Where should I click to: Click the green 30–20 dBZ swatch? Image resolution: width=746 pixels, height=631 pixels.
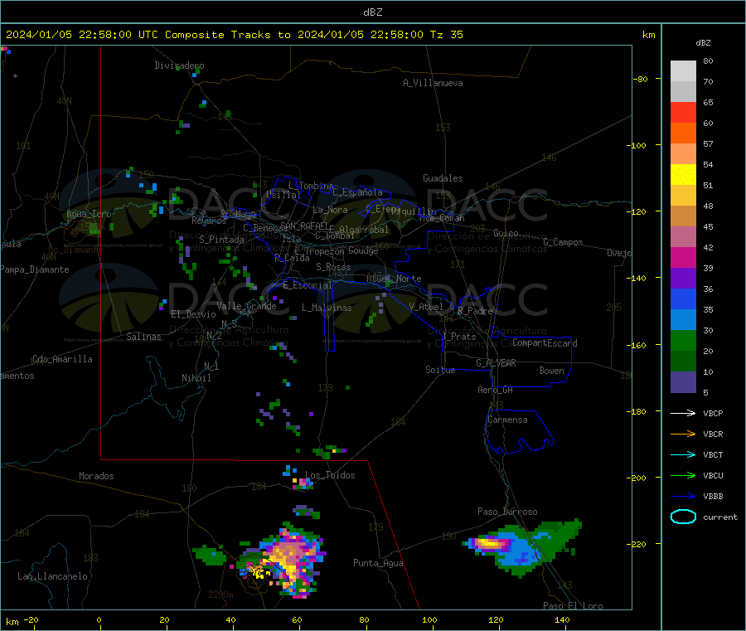[683, 341]
